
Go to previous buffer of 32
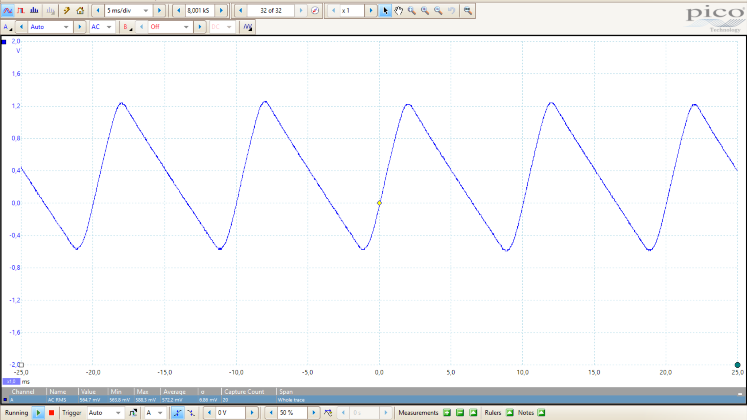(240, 11)
